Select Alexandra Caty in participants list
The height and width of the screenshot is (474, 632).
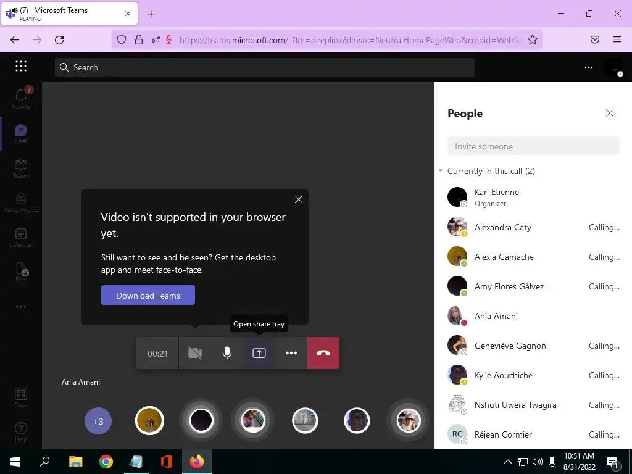(x=533, y=227)
